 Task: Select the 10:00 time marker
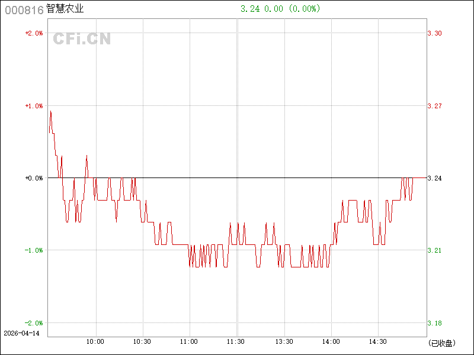coord(95,341)
